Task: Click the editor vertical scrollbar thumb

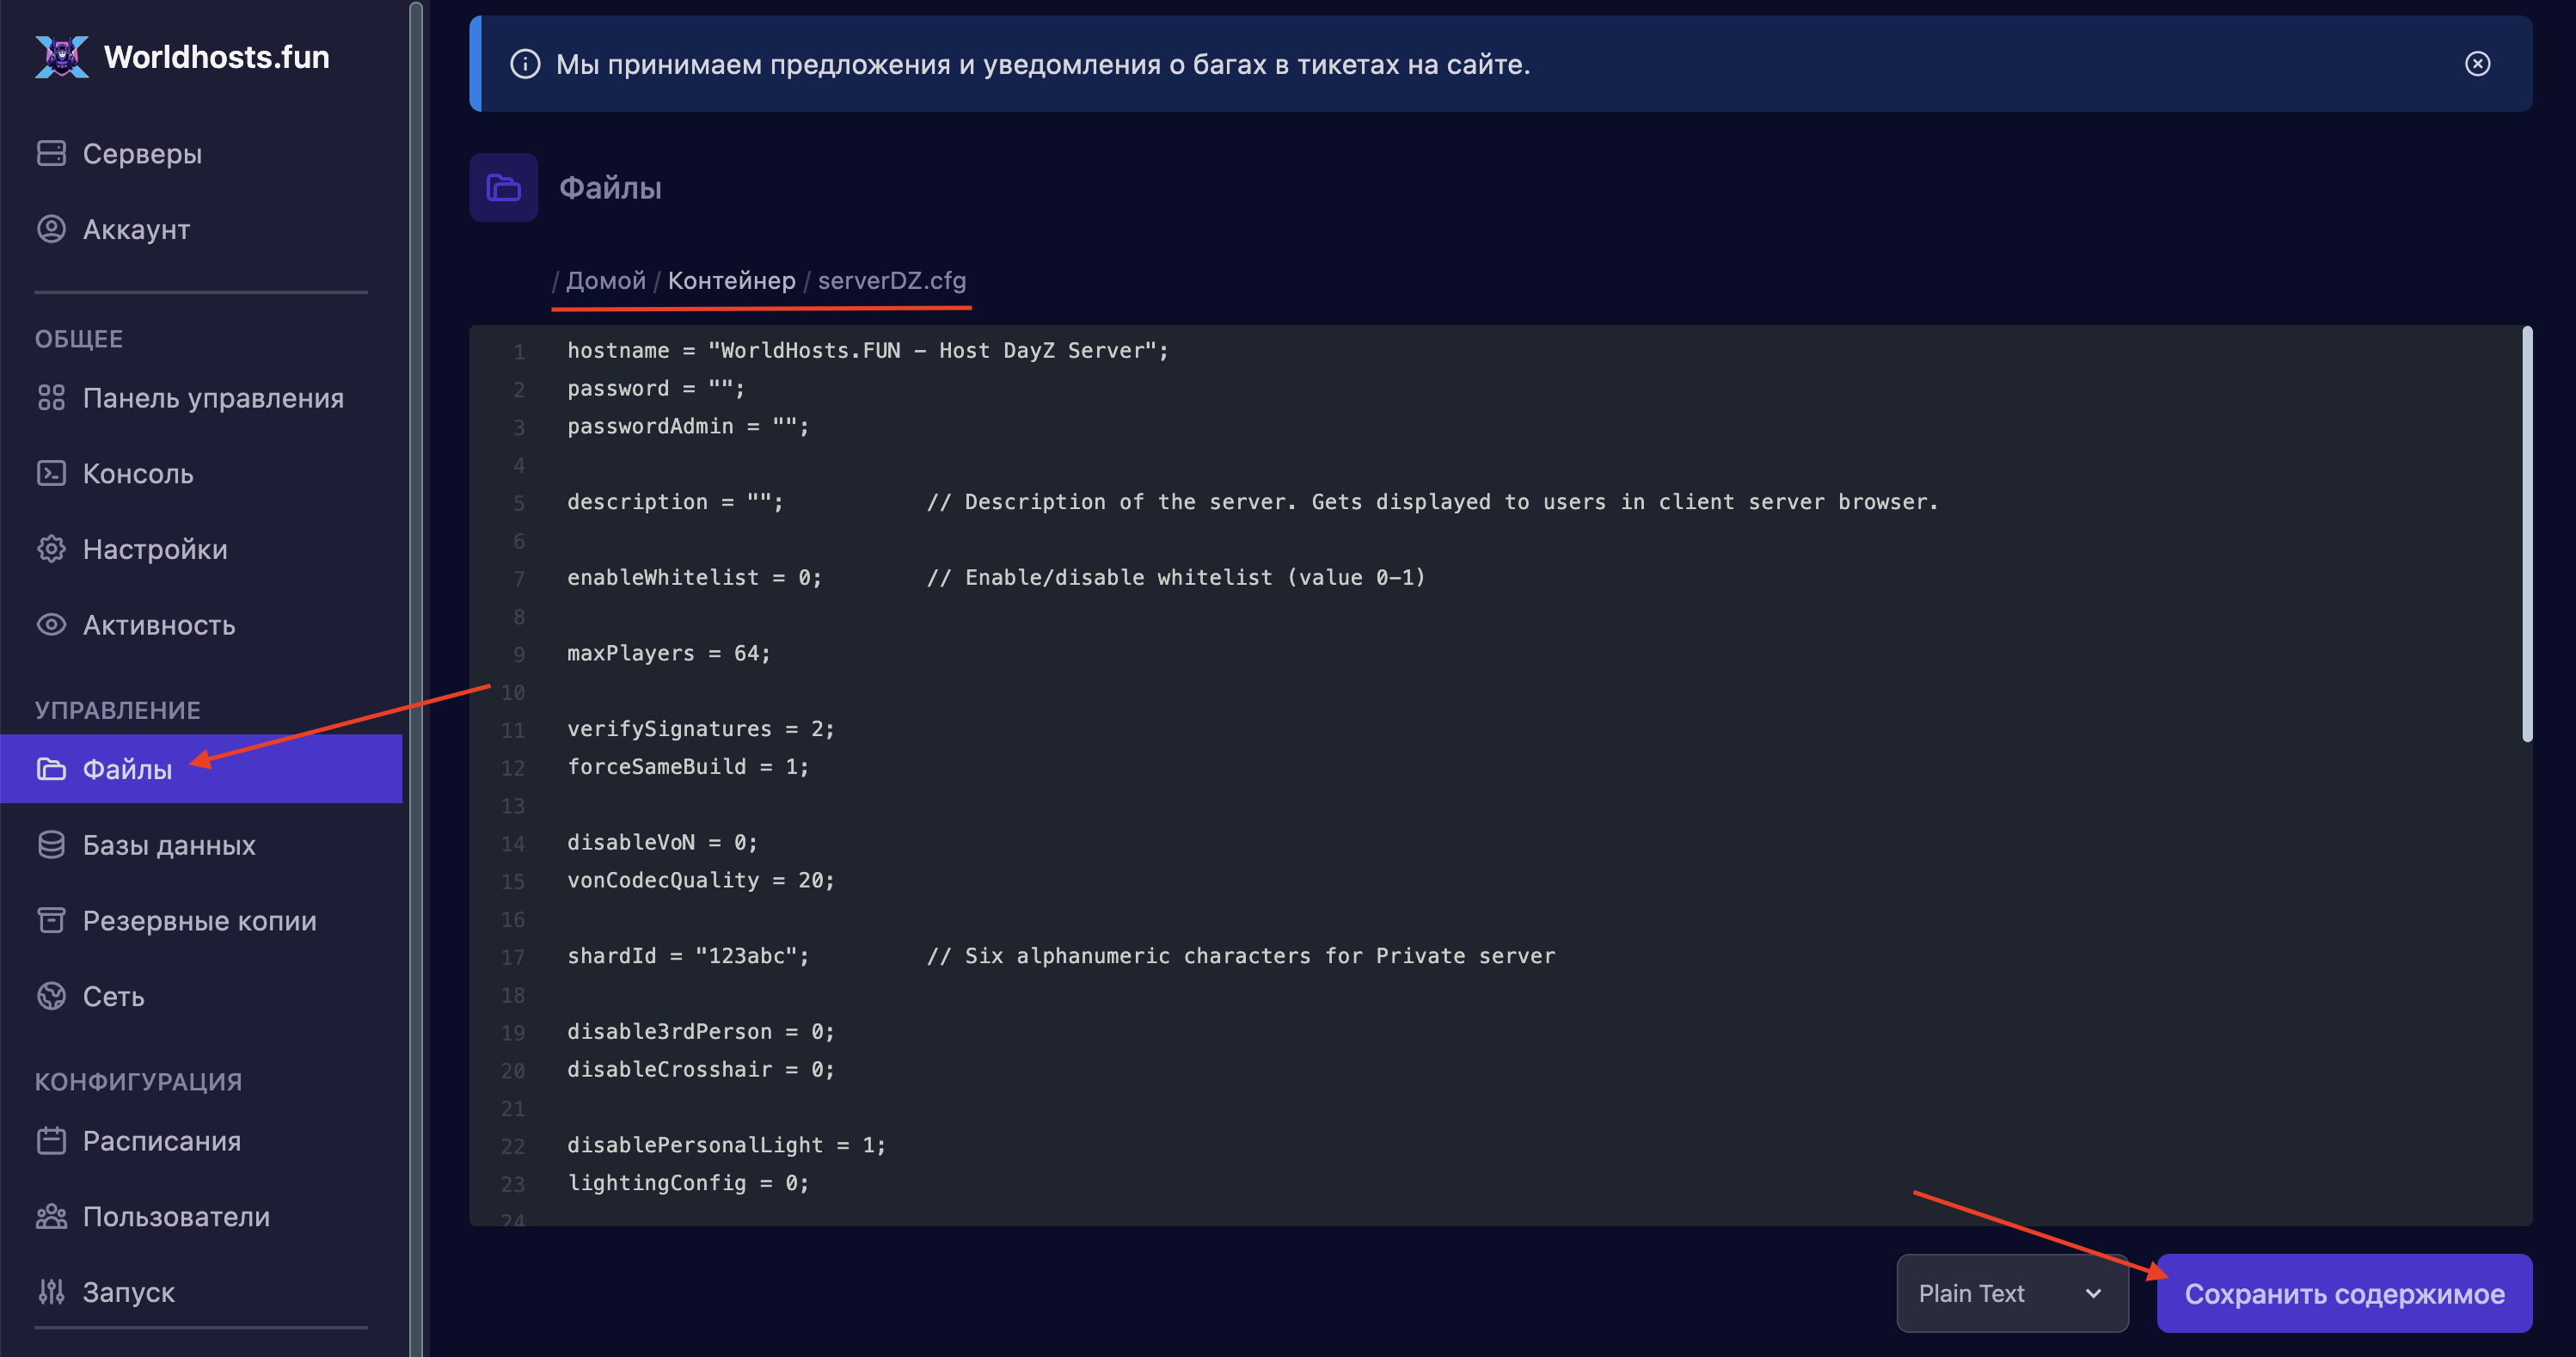Action: click(x=2527, y=534)
